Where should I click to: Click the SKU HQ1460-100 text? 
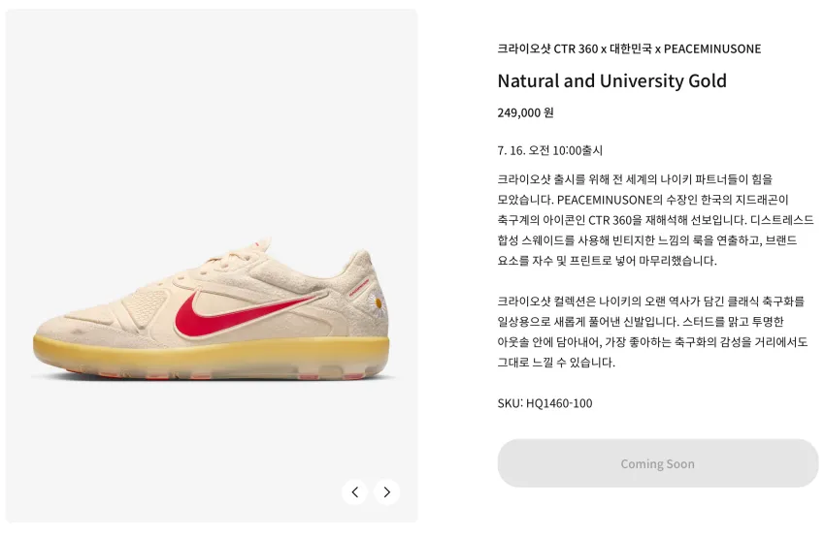(545, 403)
